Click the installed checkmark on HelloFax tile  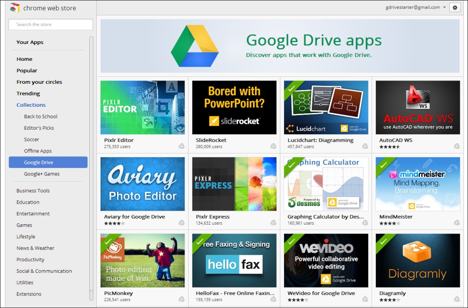click(200, 241)
